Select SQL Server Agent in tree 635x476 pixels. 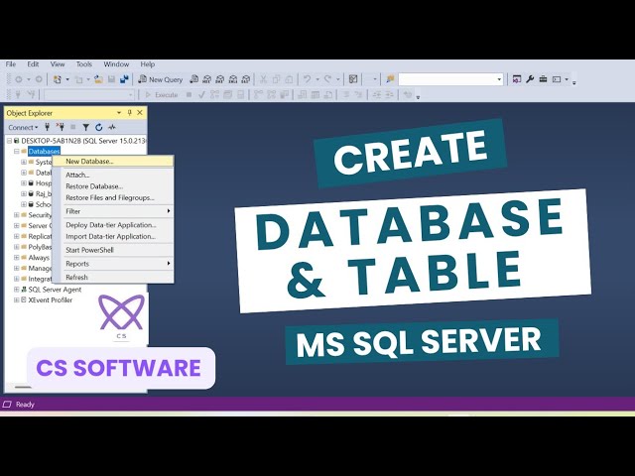coord(55,290)
